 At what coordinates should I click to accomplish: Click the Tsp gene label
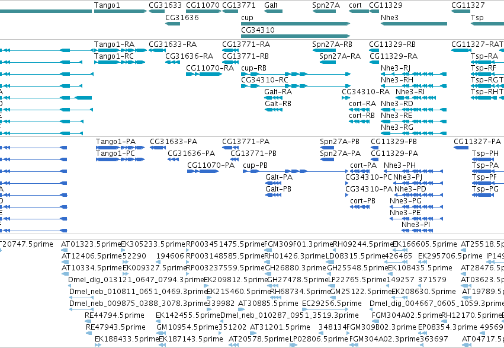point(477,17)
